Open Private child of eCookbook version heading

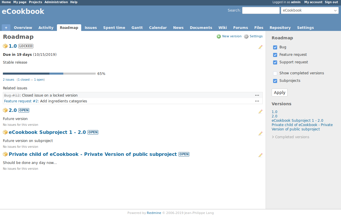93,154
